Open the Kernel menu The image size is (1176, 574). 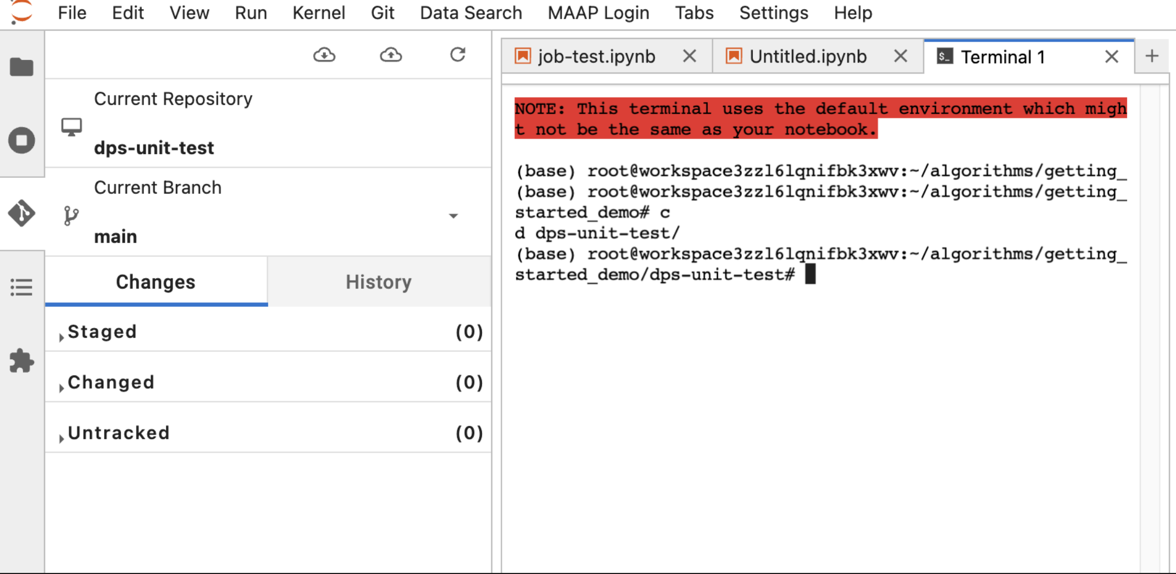pos(319,13)
